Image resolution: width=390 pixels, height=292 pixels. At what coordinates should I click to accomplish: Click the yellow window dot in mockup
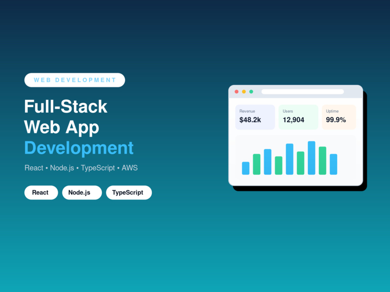[244, 91]
